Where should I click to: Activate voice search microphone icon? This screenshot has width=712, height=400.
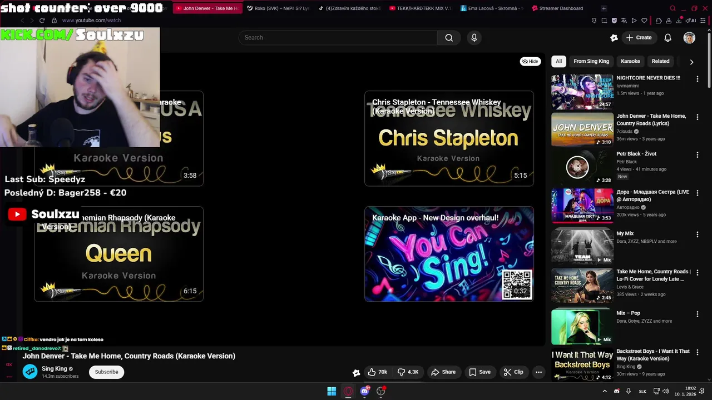coord(474,38)
